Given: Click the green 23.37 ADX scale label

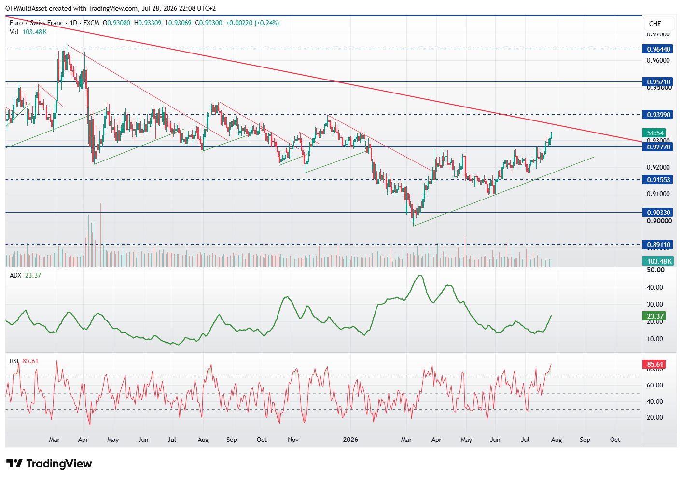Looking at the screenshot, I should pos(654,316).
